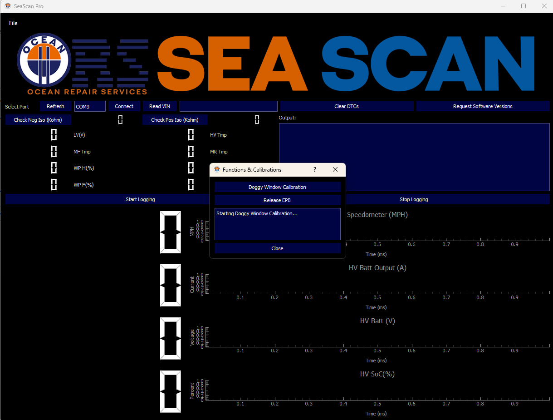Click the empty VIN text field
This screenshot has height=420, width=553.
(x=228, y=106)
